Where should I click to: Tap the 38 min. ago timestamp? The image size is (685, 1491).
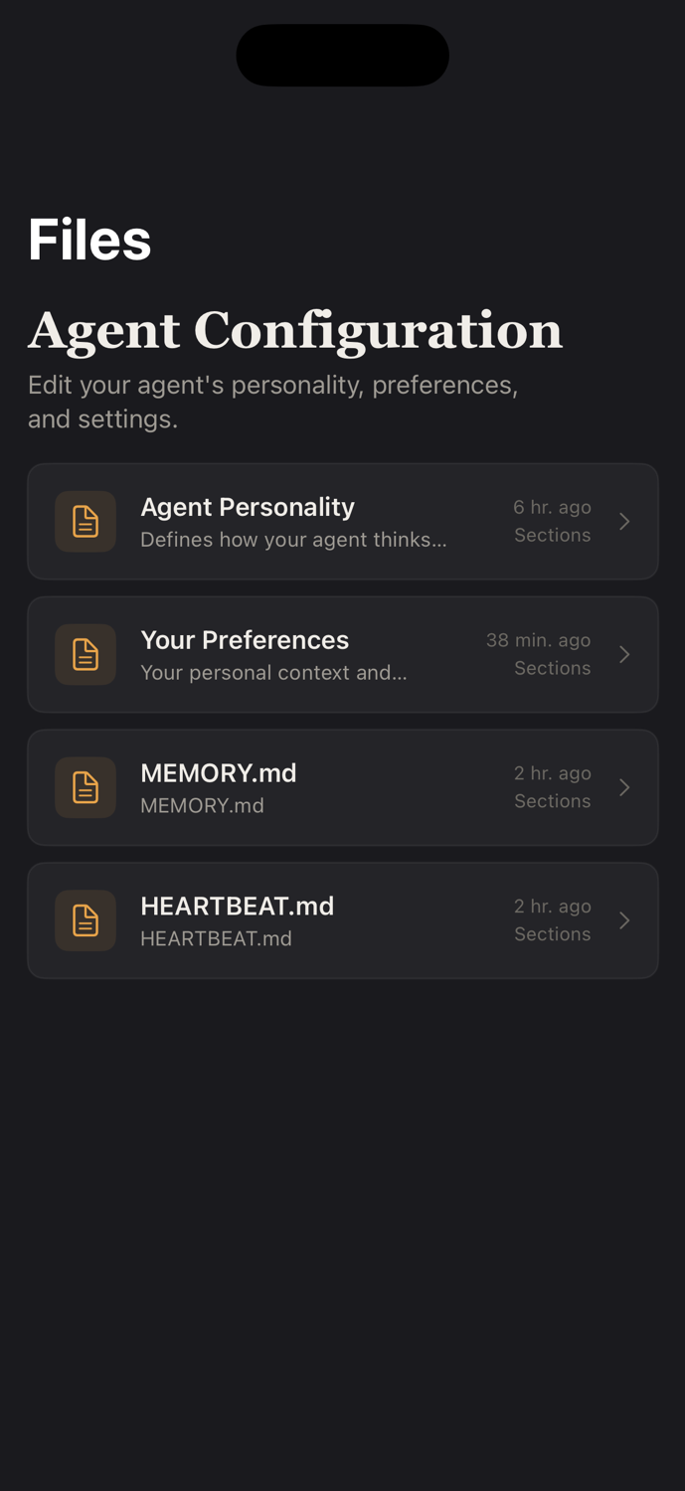click(538, 639)
